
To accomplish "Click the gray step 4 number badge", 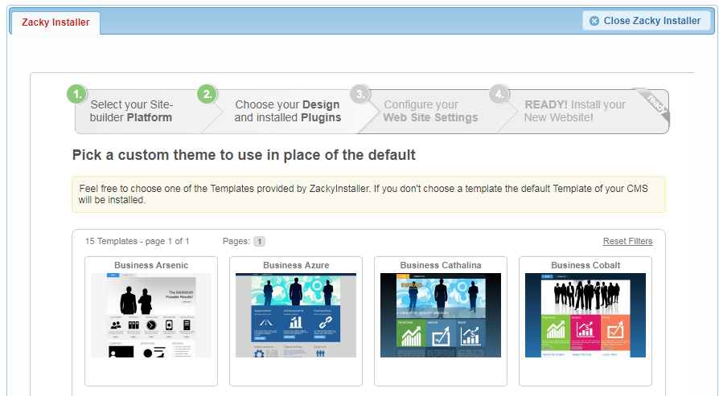I will tap(499, 94).
